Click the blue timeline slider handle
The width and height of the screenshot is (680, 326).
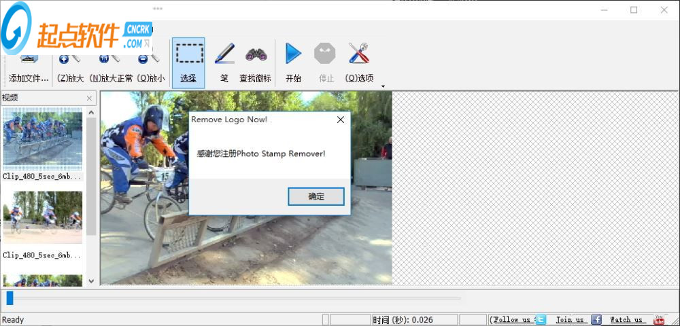pyautogui.click(x=10, y=298)
